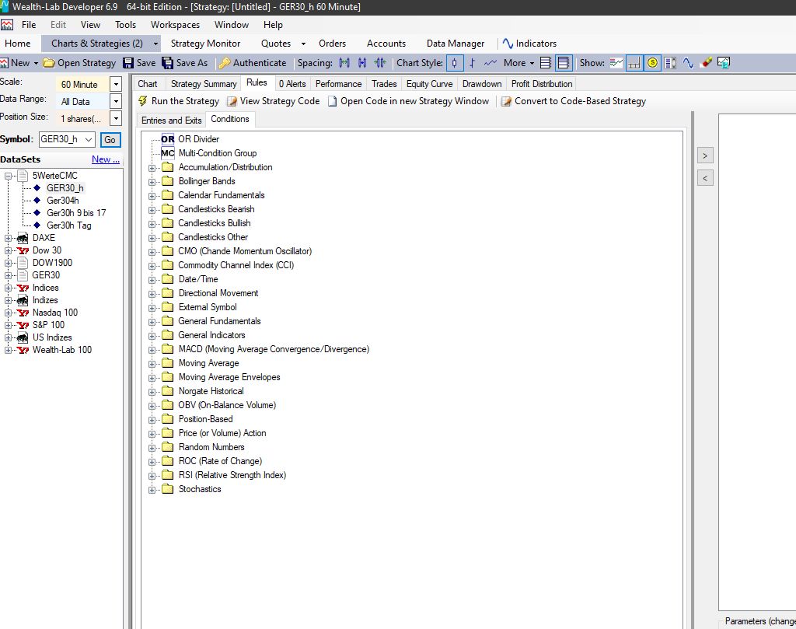Toggle the yellow dollar symbol Show button

[x=652, y=63]
